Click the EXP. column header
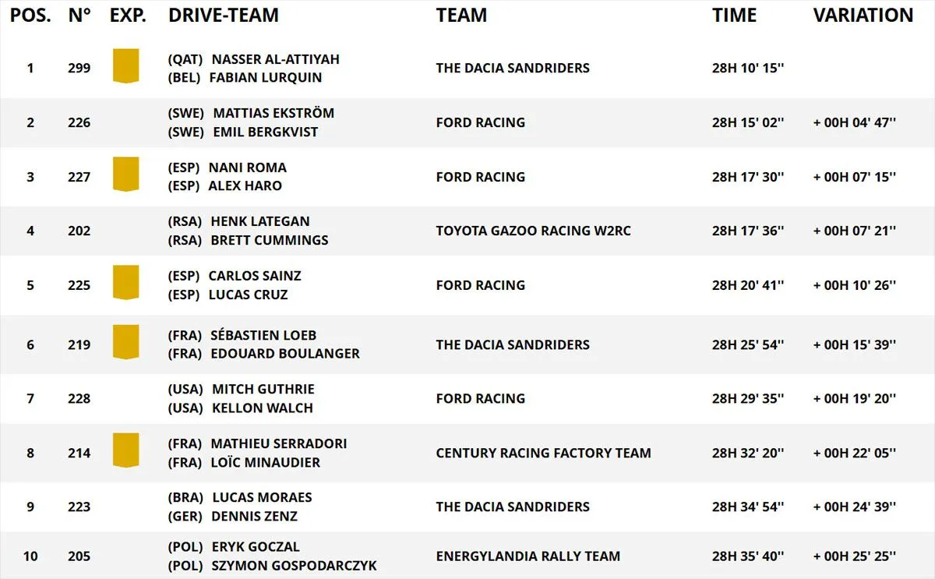Viewport: 935px width, 579px height. [x=128, y=16]
